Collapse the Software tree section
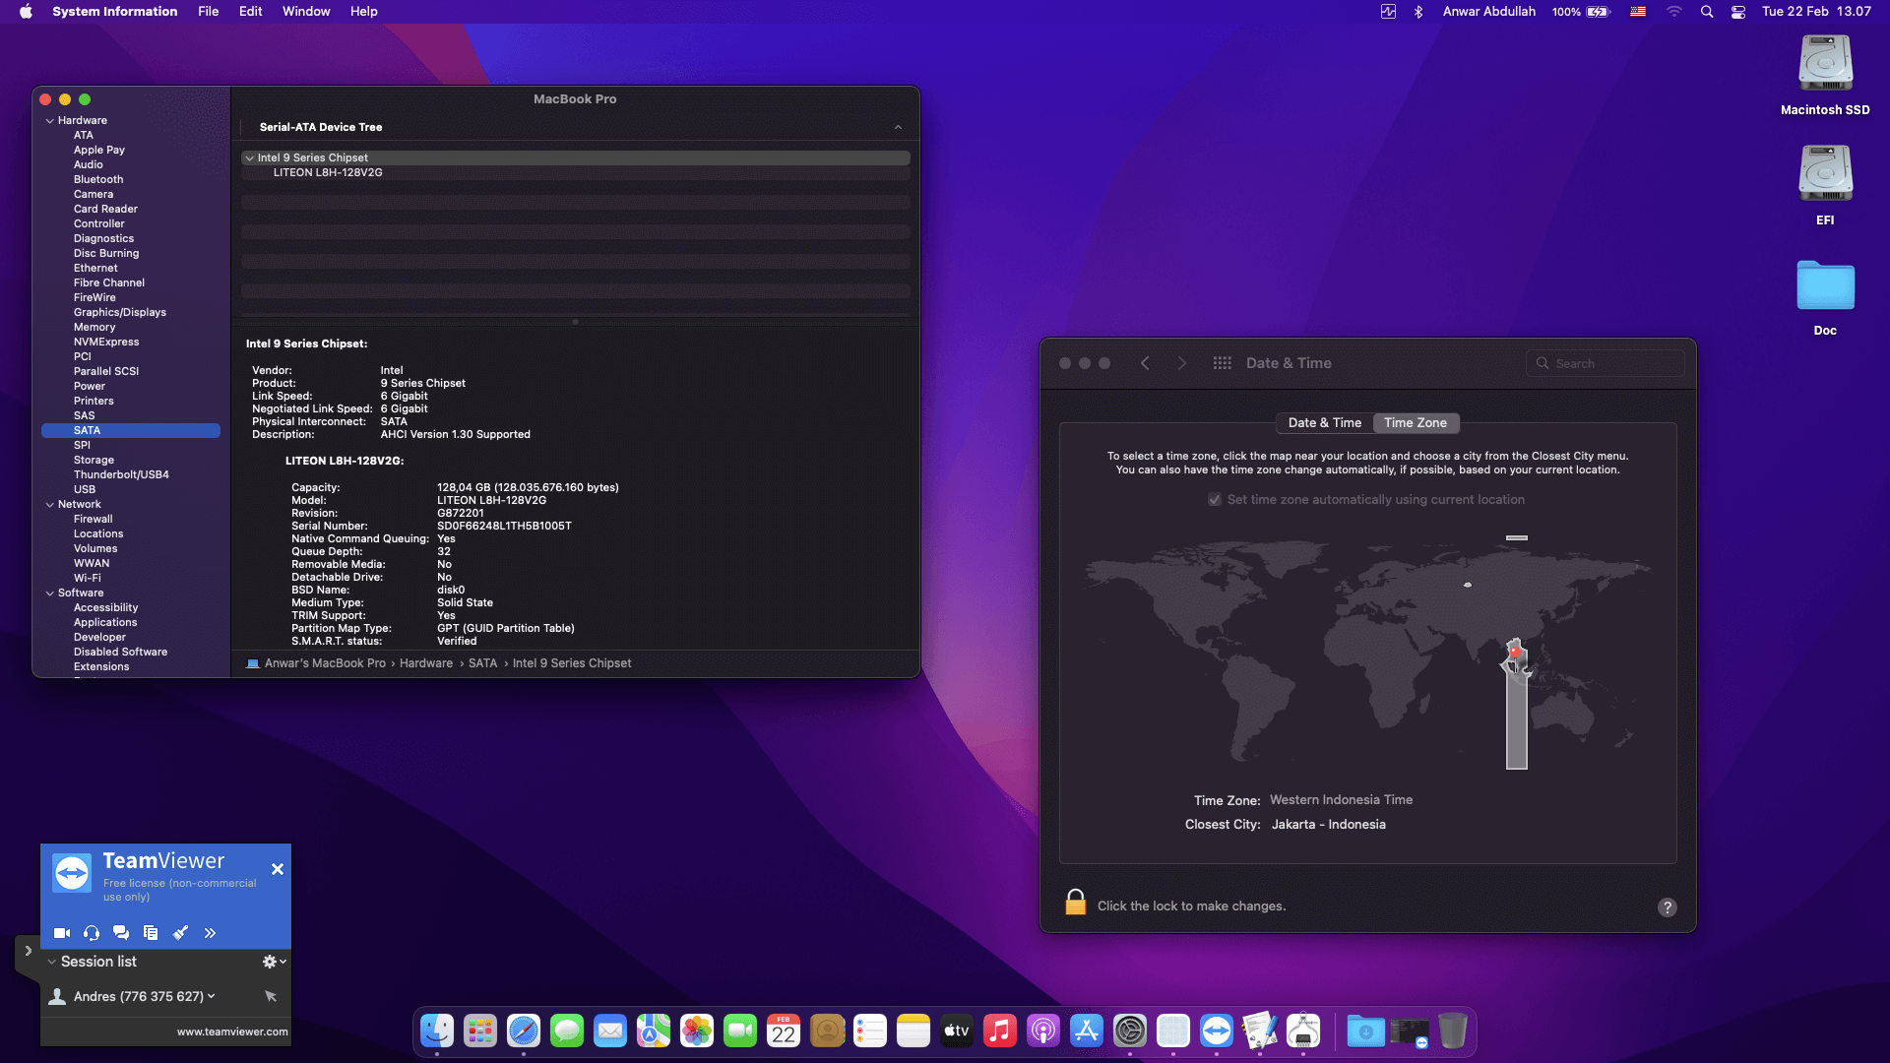 click(x=49, y=594)
